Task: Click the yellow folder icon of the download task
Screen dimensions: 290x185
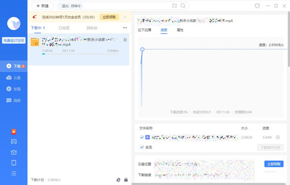Action: 35,42
